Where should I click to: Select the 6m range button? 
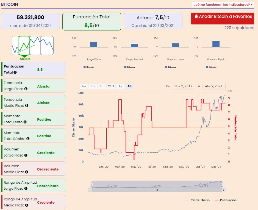point(102,86)
